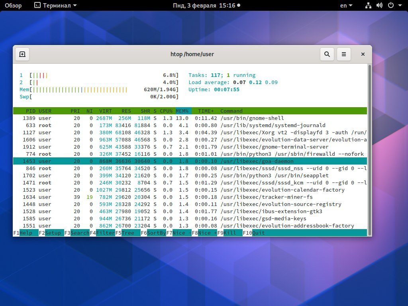Click the power icon in top bar
This screenshot has height=306, width=408.
(391, 6)
